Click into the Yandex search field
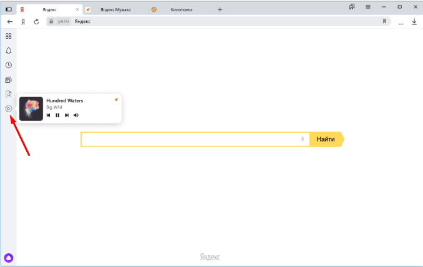The height and width of the screenshot is (267, 423). (190, 140)
